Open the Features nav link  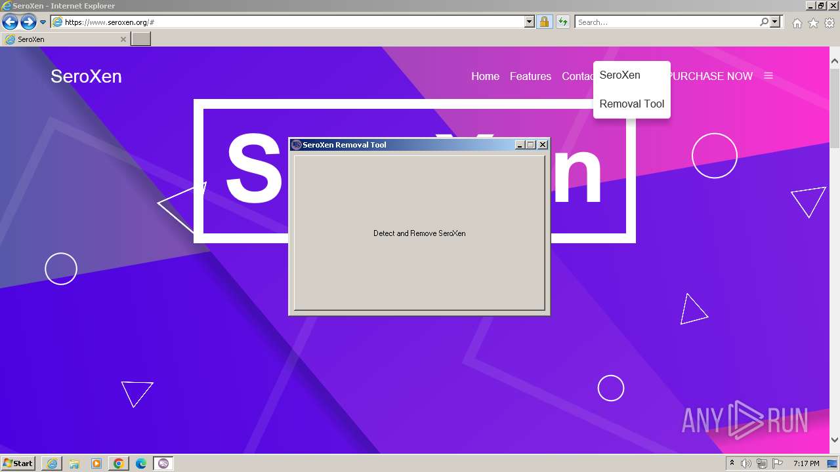pyautogui.click(x=530, y=76)
